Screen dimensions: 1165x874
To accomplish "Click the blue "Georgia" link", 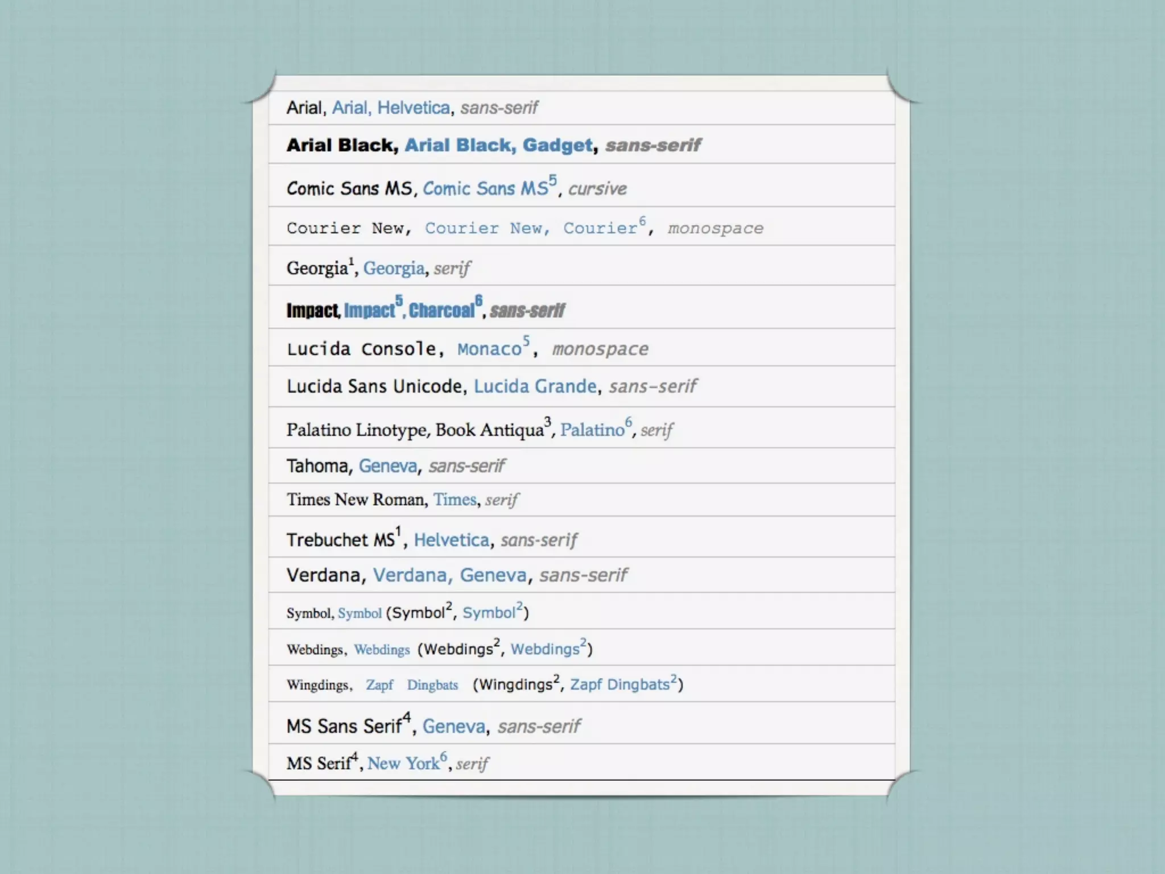I will coord(394,268).
